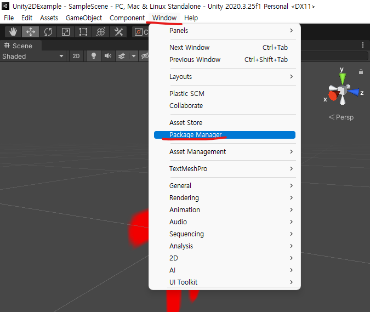Screen dimensions: 370x312
Task: Select the Rect tool
Action: pos(83,32)
